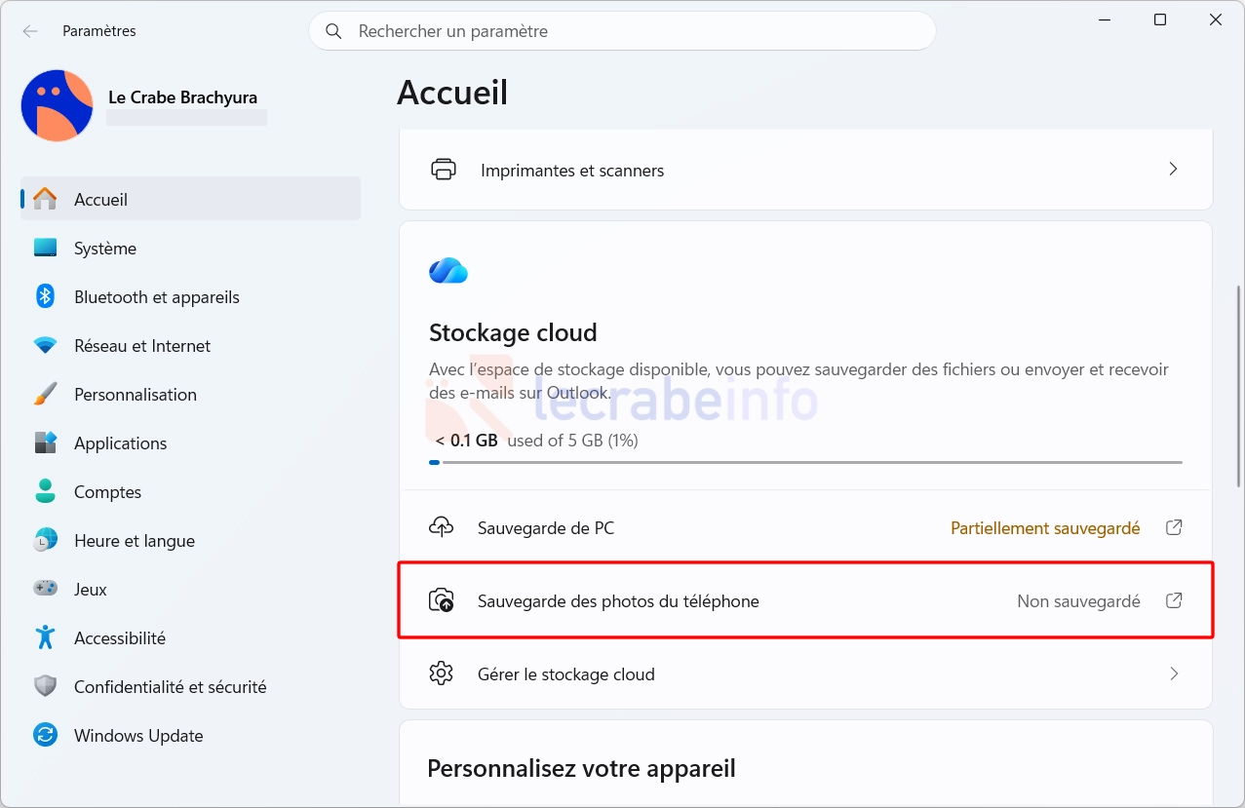This screenshot has width=1245, height=808.
Task: Open Sauvegarde des photos du téléphone
Action: click(x=806, y=601)
